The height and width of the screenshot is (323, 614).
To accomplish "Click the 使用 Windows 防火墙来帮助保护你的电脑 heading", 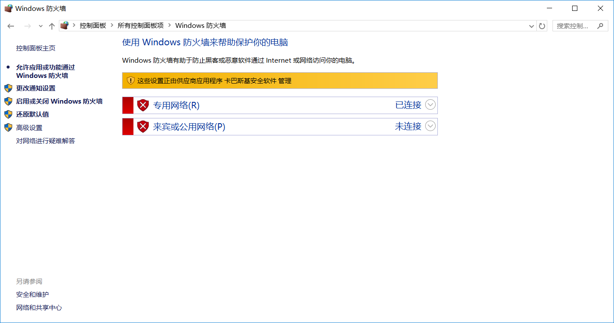I will pyautogui.click(x=205, y=42).
